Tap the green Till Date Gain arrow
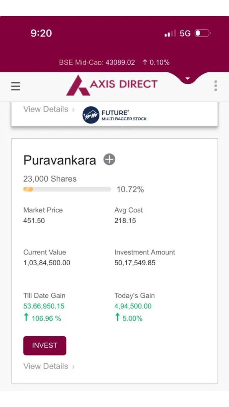 26,318
